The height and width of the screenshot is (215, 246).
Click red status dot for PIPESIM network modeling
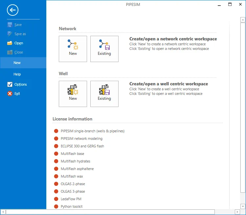pyautogui.click(x=56, y=139)
